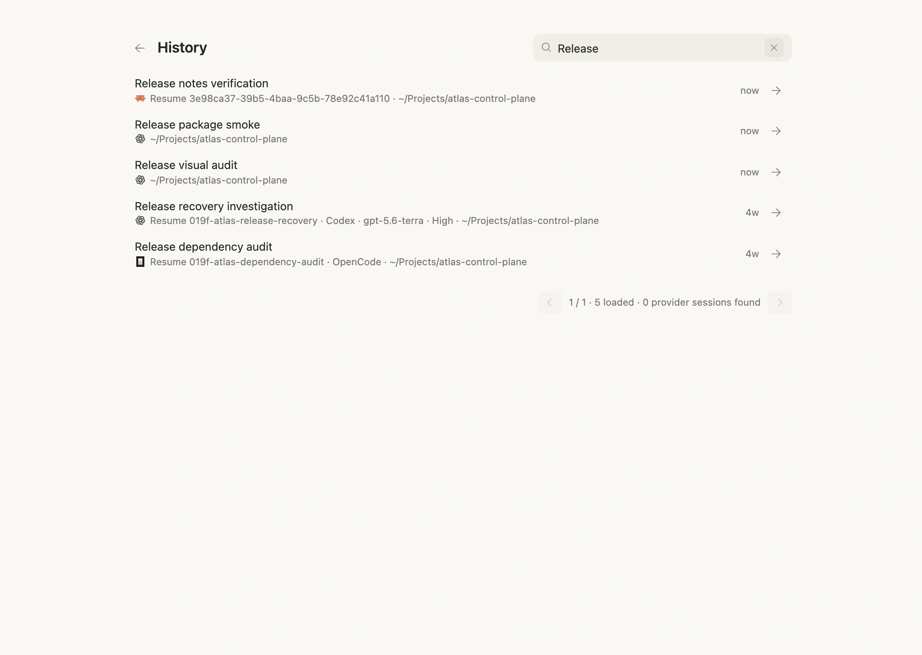Click Resume 019f-atlas-dependency-audit details line
The image size is (922, 655).
pyautogui.click(x=338, y=262)
